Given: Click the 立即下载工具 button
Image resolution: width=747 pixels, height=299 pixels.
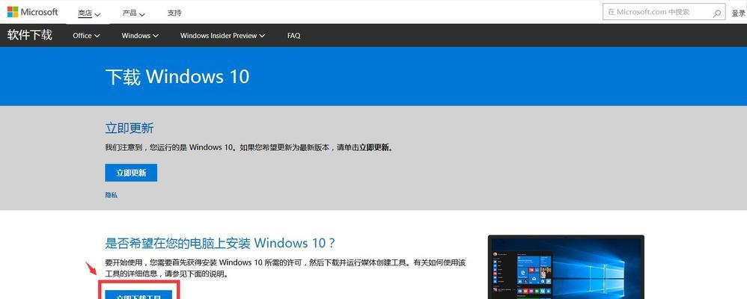Looking at the screenshot, I should pos(138,295).
